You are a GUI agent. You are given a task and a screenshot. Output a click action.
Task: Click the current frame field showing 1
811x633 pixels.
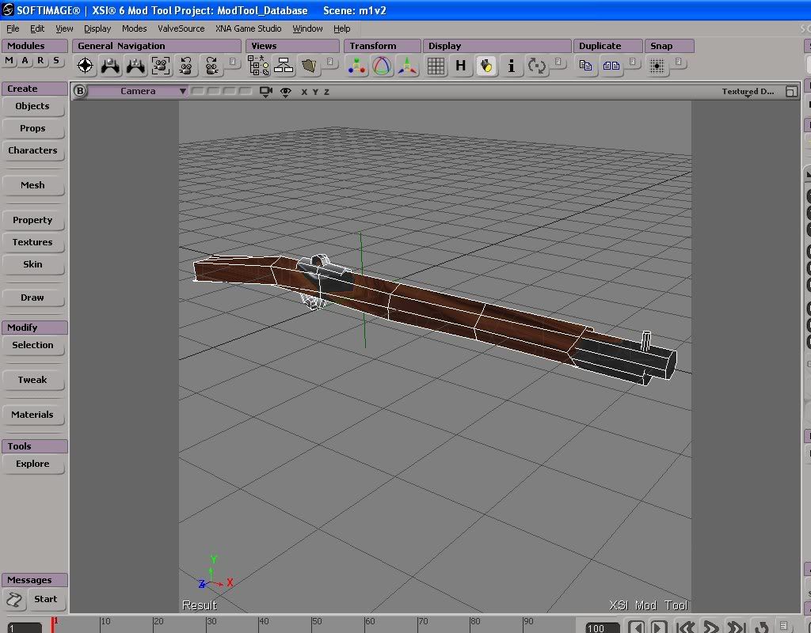[x=25, y=627]
